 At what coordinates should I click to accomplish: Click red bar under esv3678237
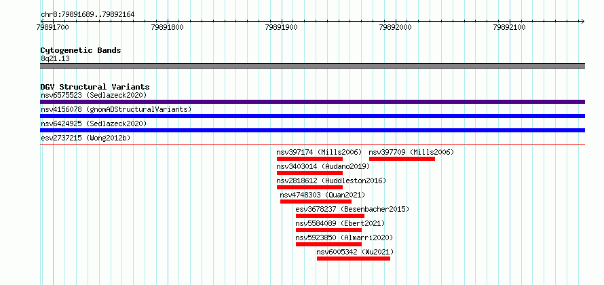330,216
